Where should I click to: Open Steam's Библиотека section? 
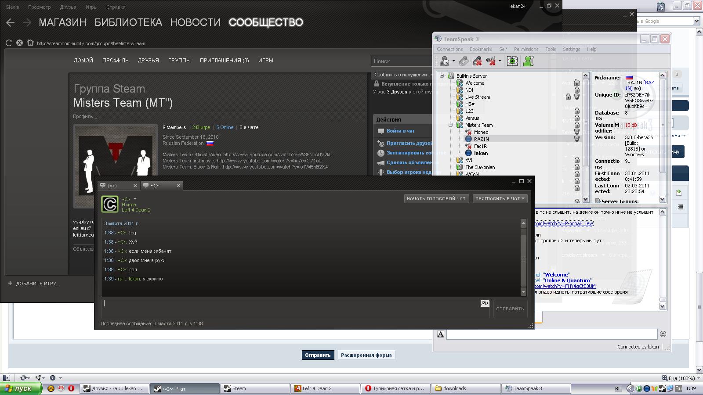click(x=128, y=22)
